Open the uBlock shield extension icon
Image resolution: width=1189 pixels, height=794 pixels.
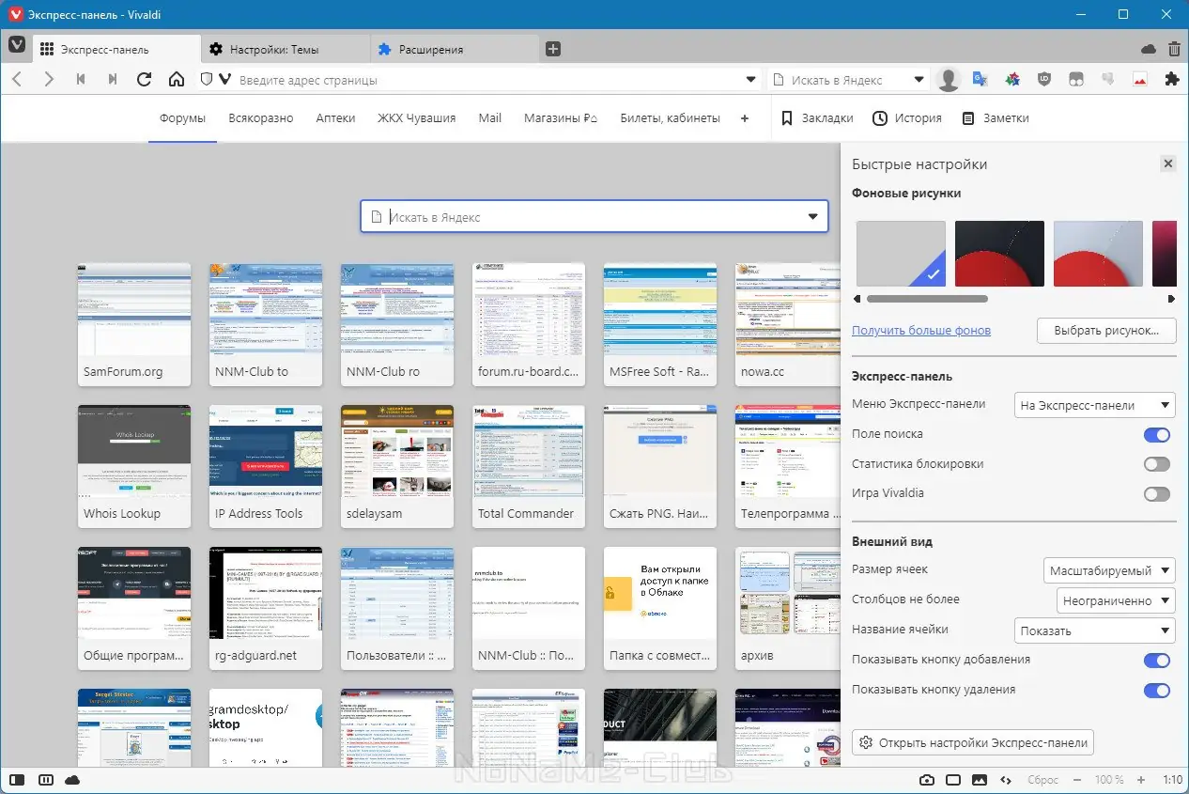[x=1044, y=80]
